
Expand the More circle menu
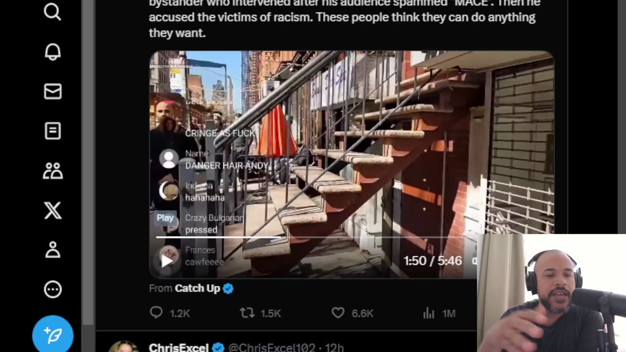coord(52,289)
